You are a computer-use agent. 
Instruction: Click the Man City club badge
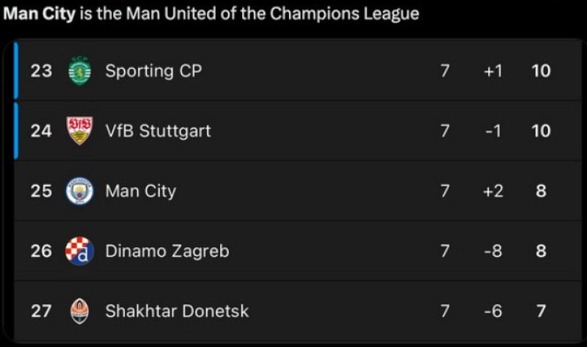tap(79, 191)
